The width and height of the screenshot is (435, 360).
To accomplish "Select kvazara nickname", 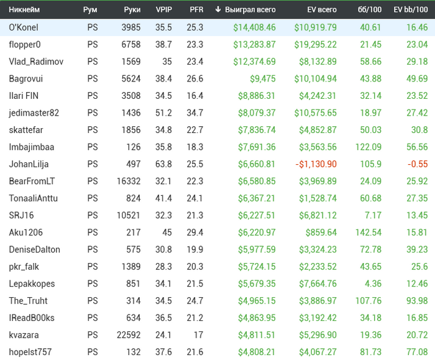I will coord(24,335).
